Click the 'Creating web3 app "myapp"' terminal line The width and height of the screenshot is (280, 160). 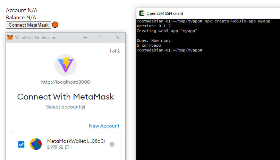pos(167,31)
